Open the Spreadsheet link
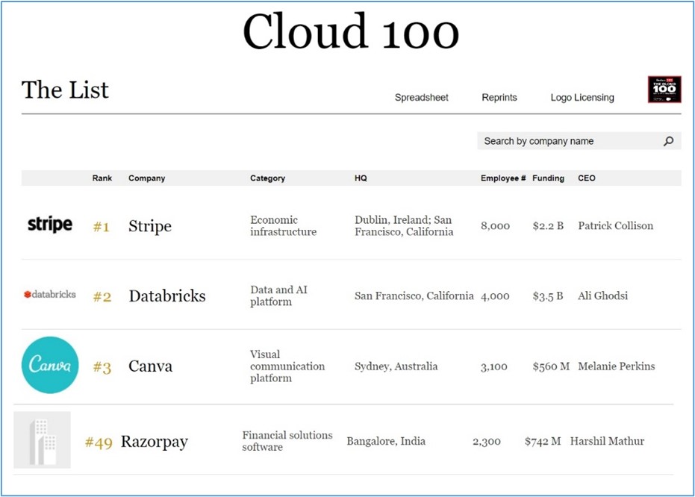This screenshot has height=497, width=695. click(x=422, y=98)
